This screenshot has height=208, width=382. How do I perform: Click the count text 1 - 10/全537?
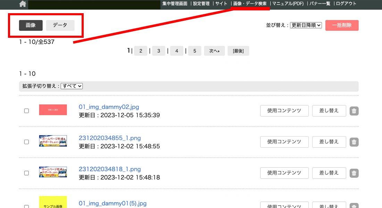pos(37,42)
